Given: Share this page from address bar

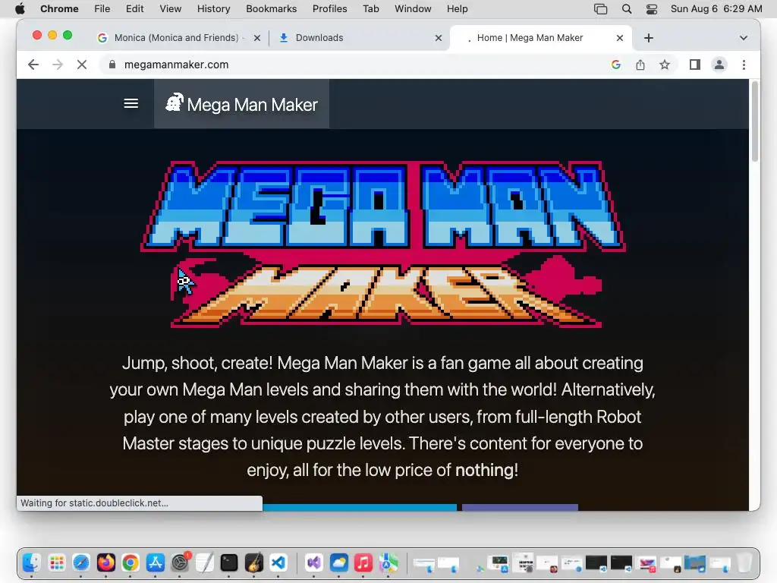Looking at the screenshot, I should click(640, 65).
